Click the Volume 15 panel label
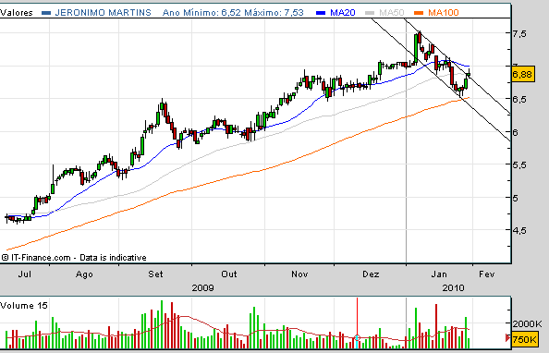549x353 pixels. (24, 306)
